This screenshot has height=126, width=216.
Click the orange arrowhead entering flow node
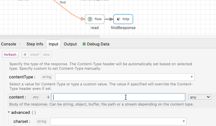pyautogui.click(x=83, y=19)
